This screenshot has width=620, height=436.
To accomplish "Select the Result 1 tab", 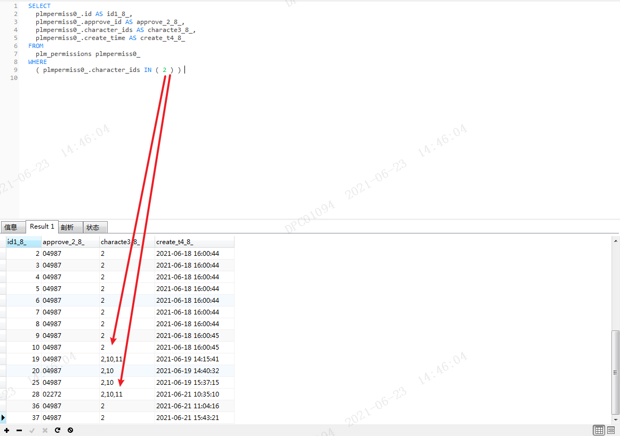I will 42,227.
